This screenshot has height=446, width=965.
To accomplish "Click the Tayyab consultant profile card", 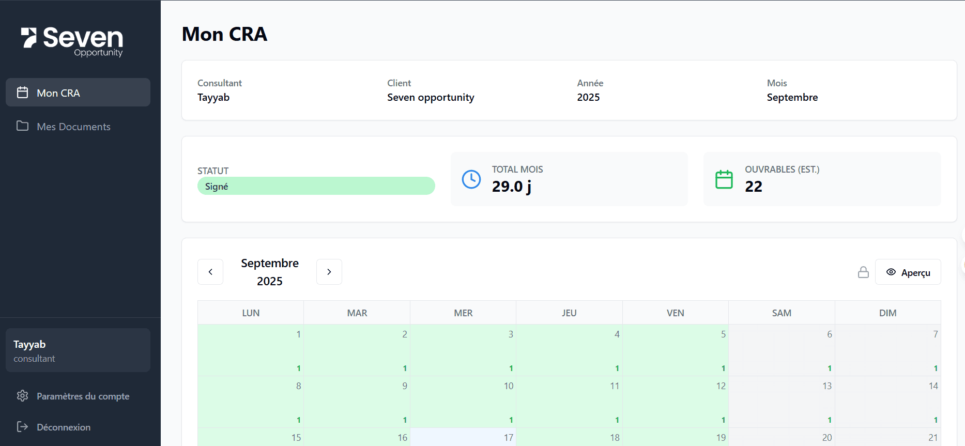I will tap(78, 350).
